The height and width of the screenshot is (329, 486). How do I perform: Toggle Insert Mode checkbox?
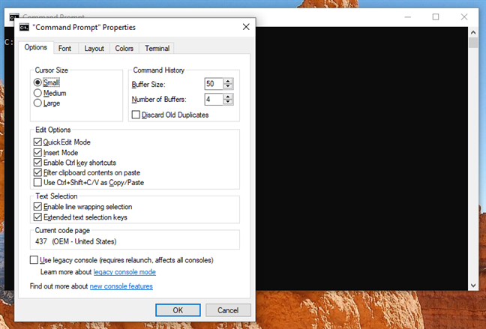pos(37,152)
